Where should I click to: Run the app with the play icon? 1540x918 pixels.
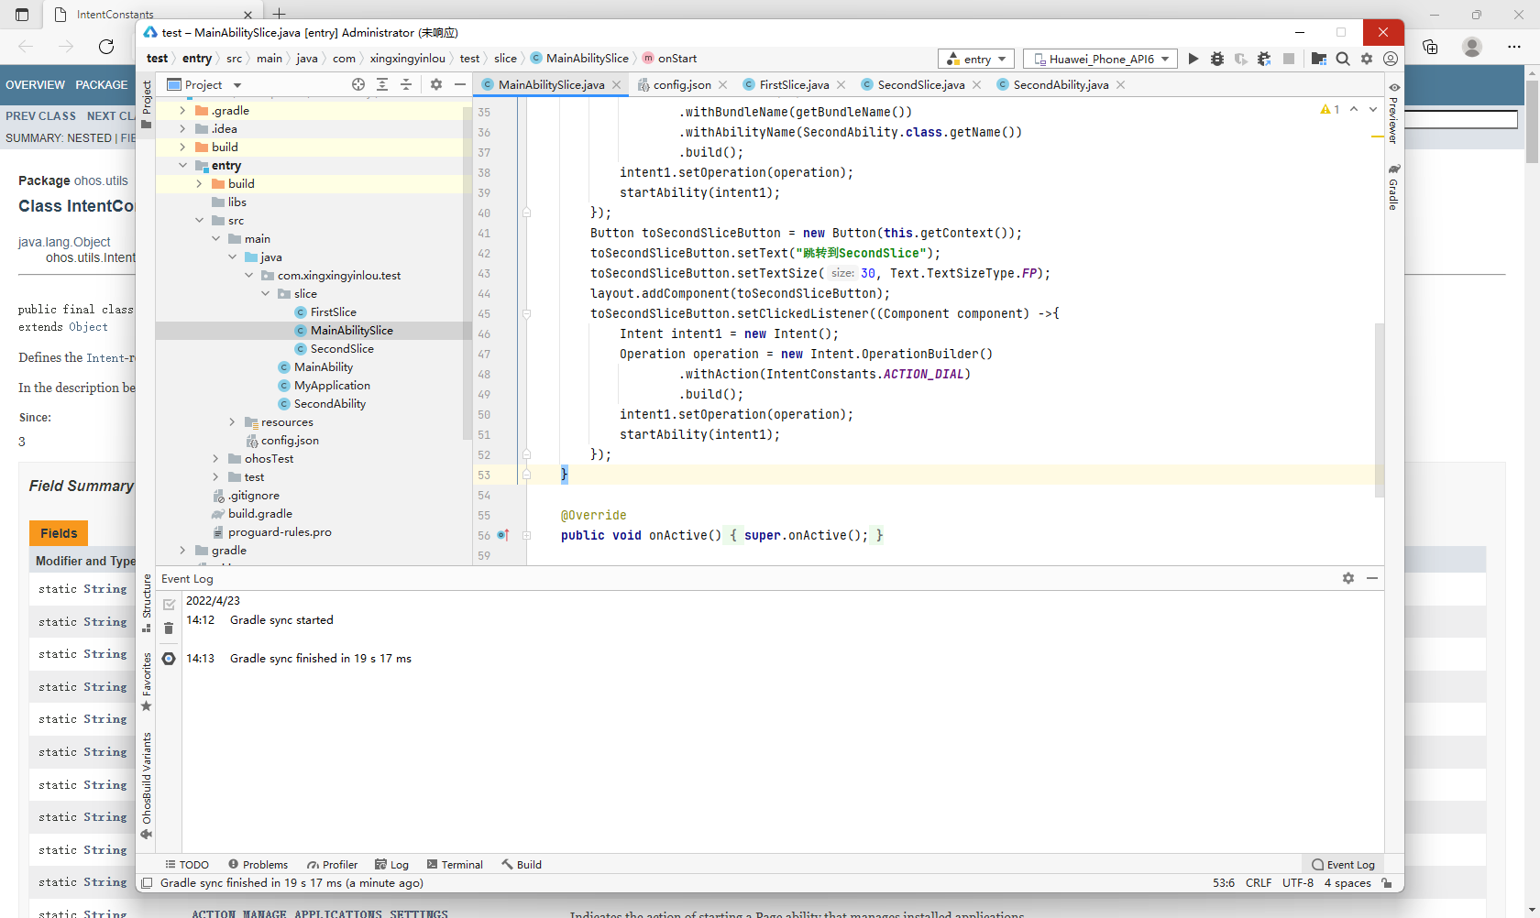click(1193, 59)
